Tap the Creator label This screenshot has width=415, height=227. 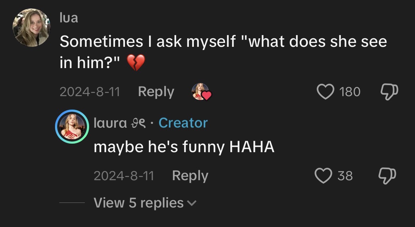183,123
